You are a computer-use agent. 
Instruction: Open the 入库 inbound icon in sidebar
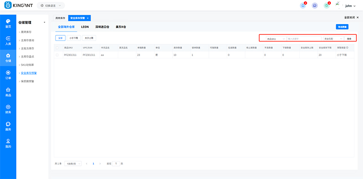pyautogui.click(x=8, y=38)
